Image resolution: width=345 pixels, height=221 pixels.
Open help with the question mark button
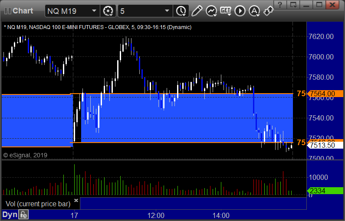coord(280,5)
